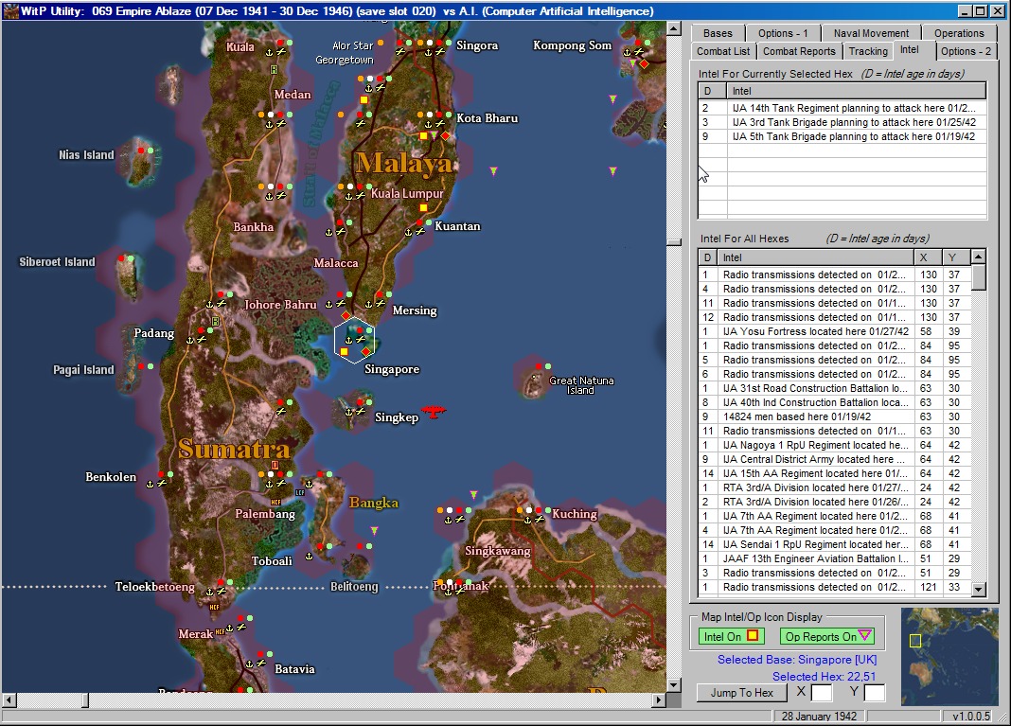Viewport: 1011px width, 726px height.
Task: Select JAAF 13th Engineer Aviation Battalion row
Action: 835,558
